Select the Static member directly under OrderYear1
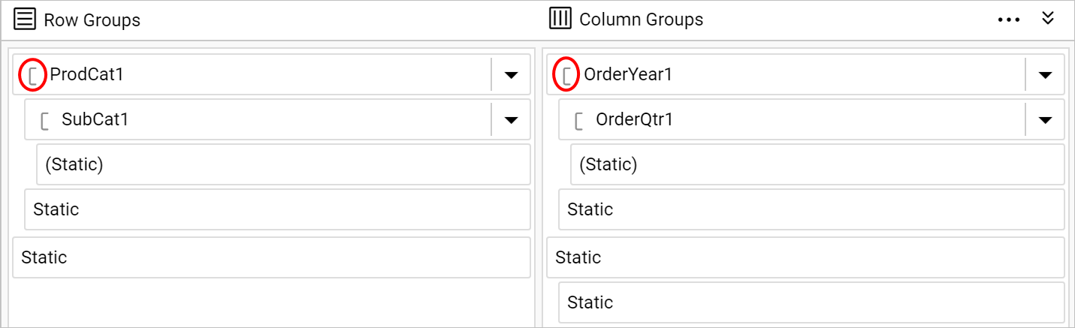 pos(811,209)
